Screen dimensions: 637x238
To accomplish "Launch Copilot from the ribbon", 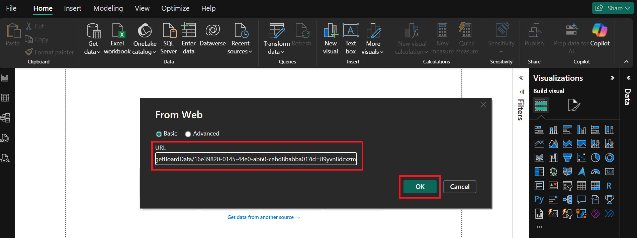I will pos(600,35).
